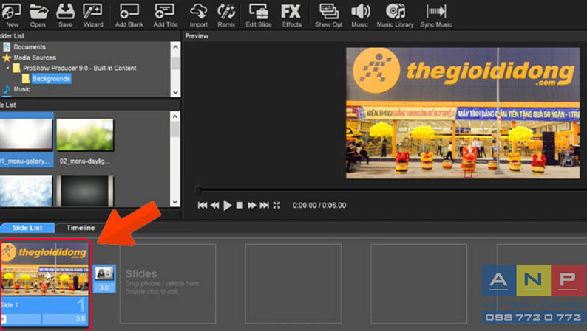Select the dark gray background thumbnail
The image size is (587, 331).
coord(85,191)
